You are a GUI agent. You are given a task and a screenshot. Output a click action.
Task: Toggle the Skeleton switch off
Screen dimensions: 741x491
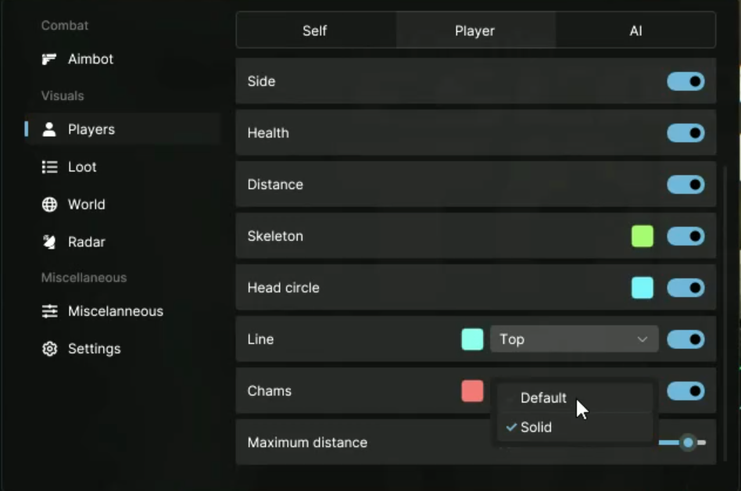coord(686,236)
